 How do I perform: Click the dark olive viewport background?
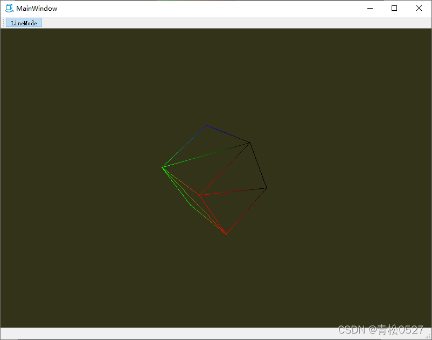(x=81, y=269)
